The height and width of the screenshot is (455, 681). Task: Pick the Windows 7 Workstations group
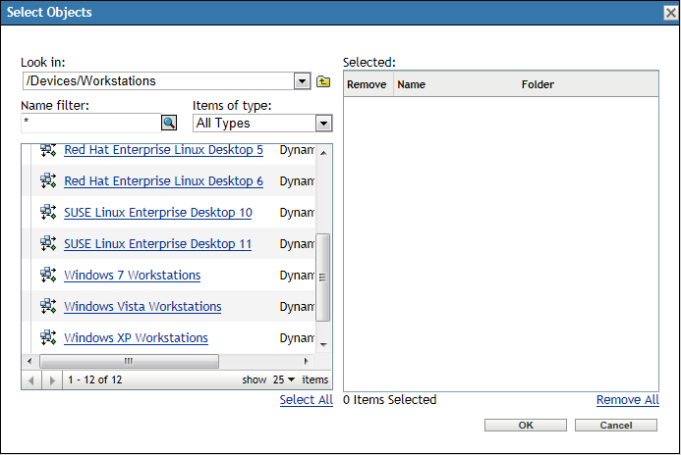click(x=132, y=275)
